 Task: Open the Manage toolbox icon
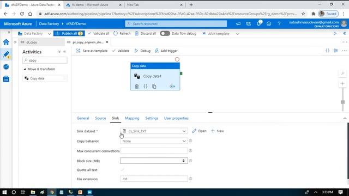[x=6, y=79]
